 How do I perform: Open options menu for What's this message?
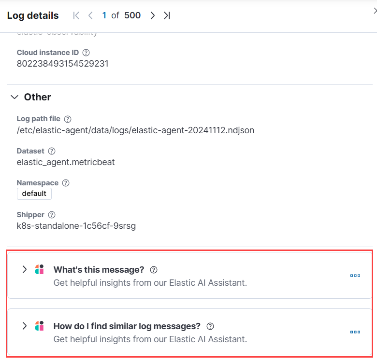click(x=355, y=276)
